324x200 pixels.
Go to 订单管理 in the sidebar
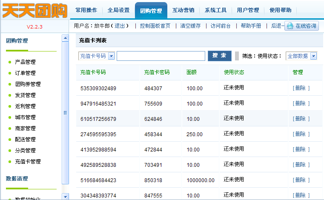tap(25, 73)
